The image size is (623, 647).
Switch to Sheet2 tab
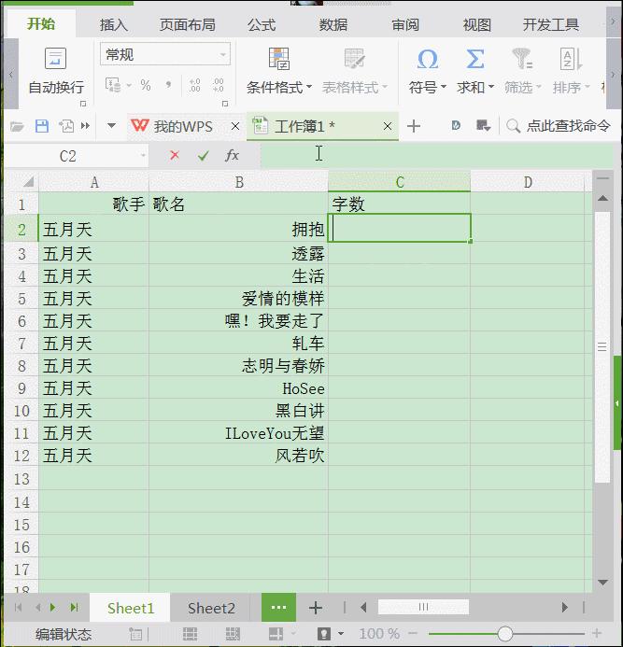[x=211, y=608]
